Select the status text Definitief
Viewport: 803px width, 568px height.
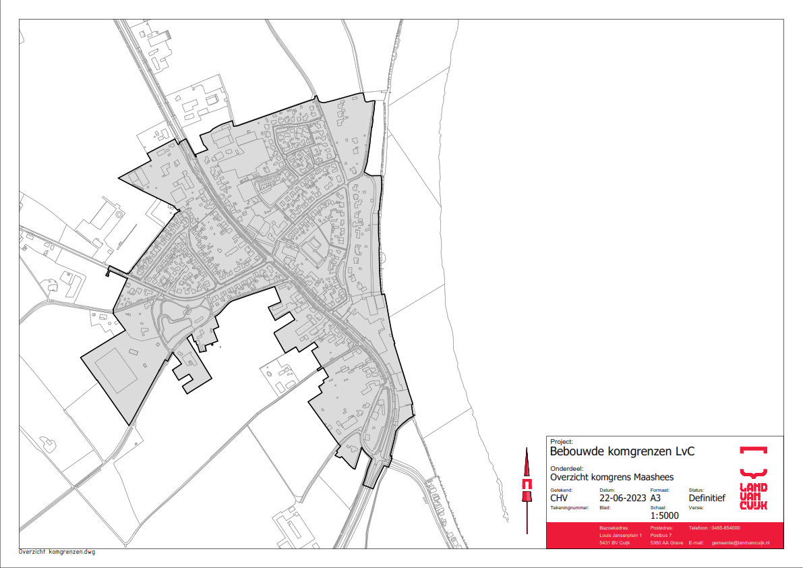pyautogui.click(x=707, y=499)
